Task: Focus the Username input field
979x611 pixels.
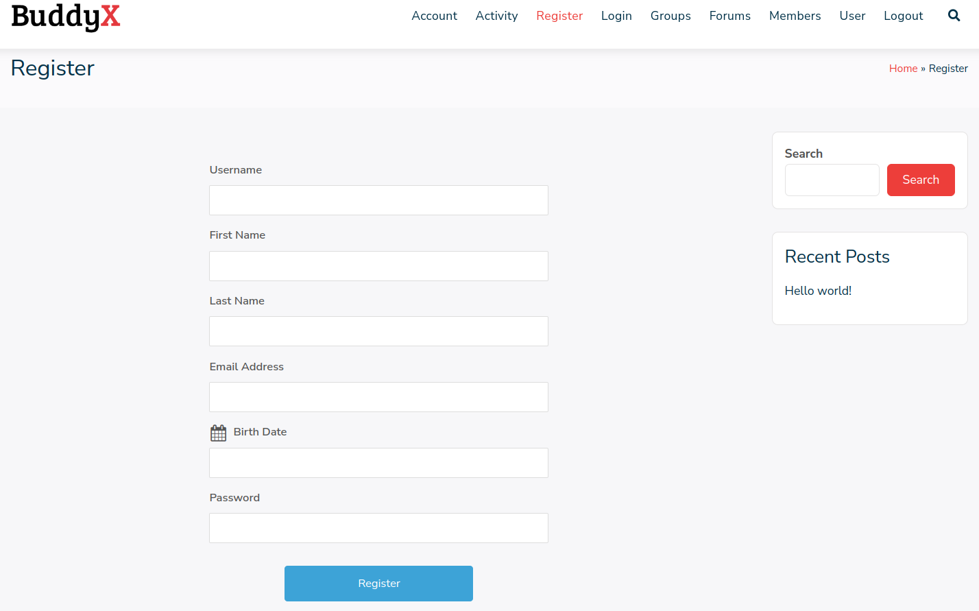Action: [x=378, y=200]
